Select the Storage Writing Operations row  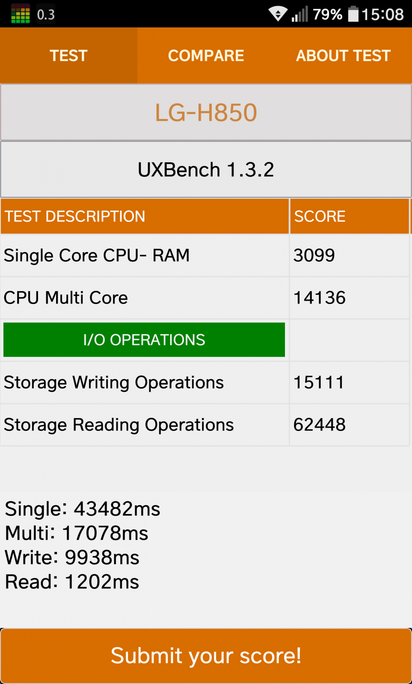pos(205,383)
